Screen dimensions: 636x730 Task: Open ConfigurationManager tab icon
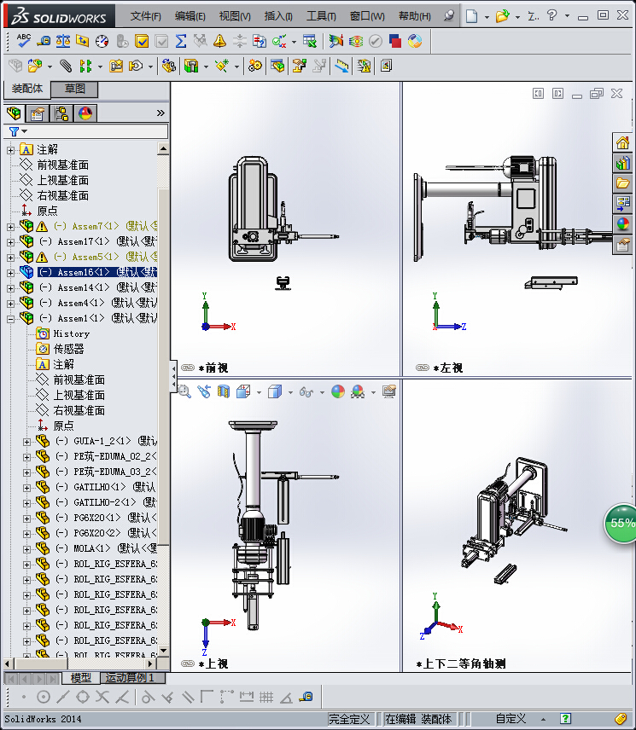click(61, 113)
